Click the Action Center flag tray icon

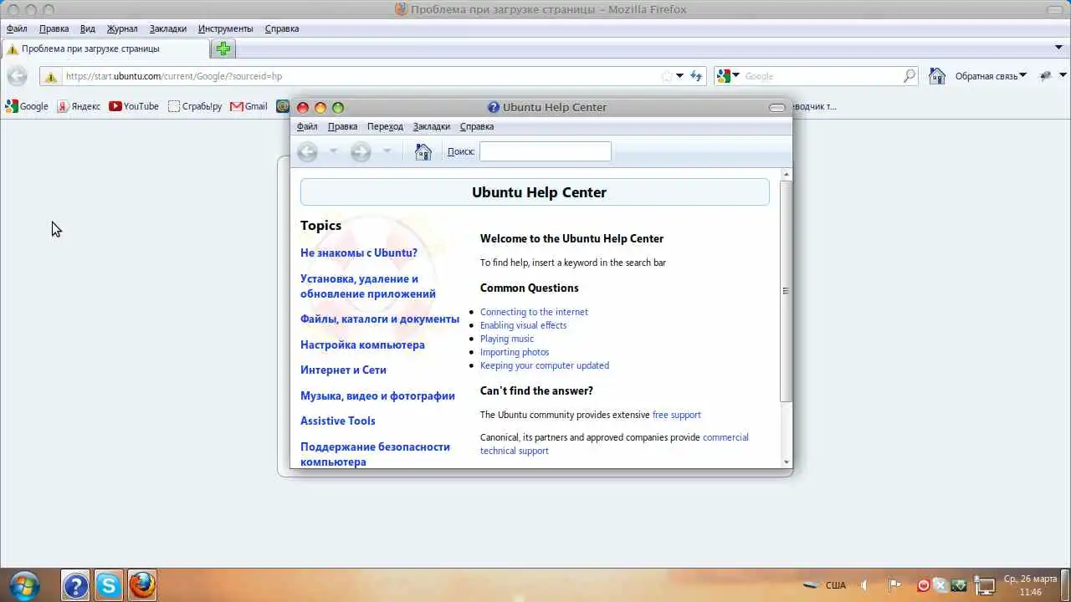[x=894, y=585]
